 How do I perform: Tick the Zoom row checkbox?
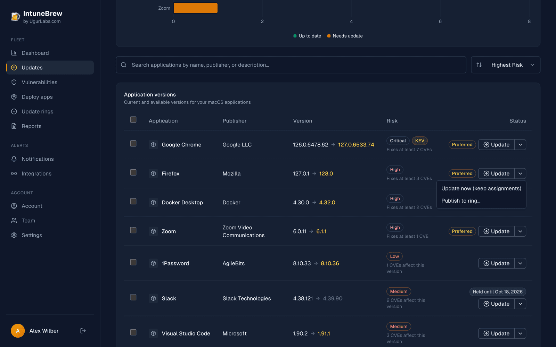click(x=133, y=230)
